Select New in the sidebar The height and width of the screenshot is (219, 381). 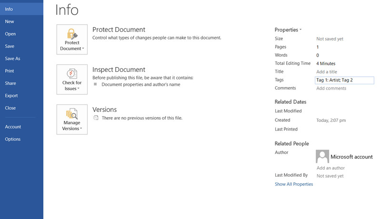21,21
